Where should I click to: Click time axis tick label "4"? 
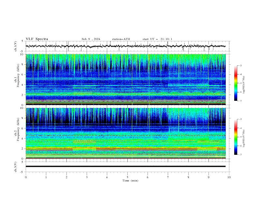[107, 177]
